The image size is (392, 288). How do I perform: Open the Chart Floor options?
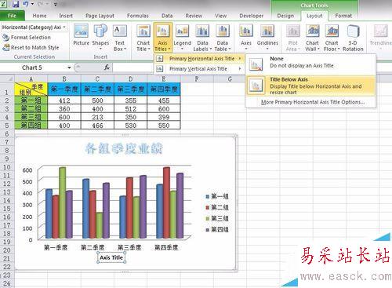(x=332, y=38)
